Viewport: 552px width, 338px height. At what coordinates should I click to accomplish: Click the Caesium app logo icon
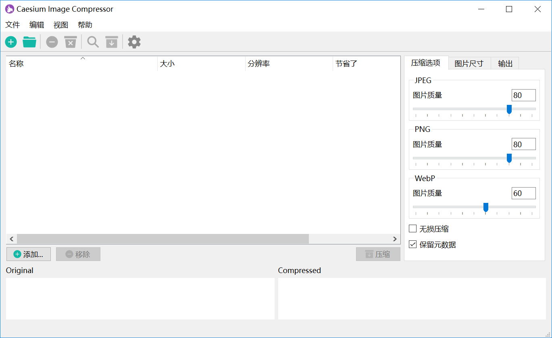(9, 9)
